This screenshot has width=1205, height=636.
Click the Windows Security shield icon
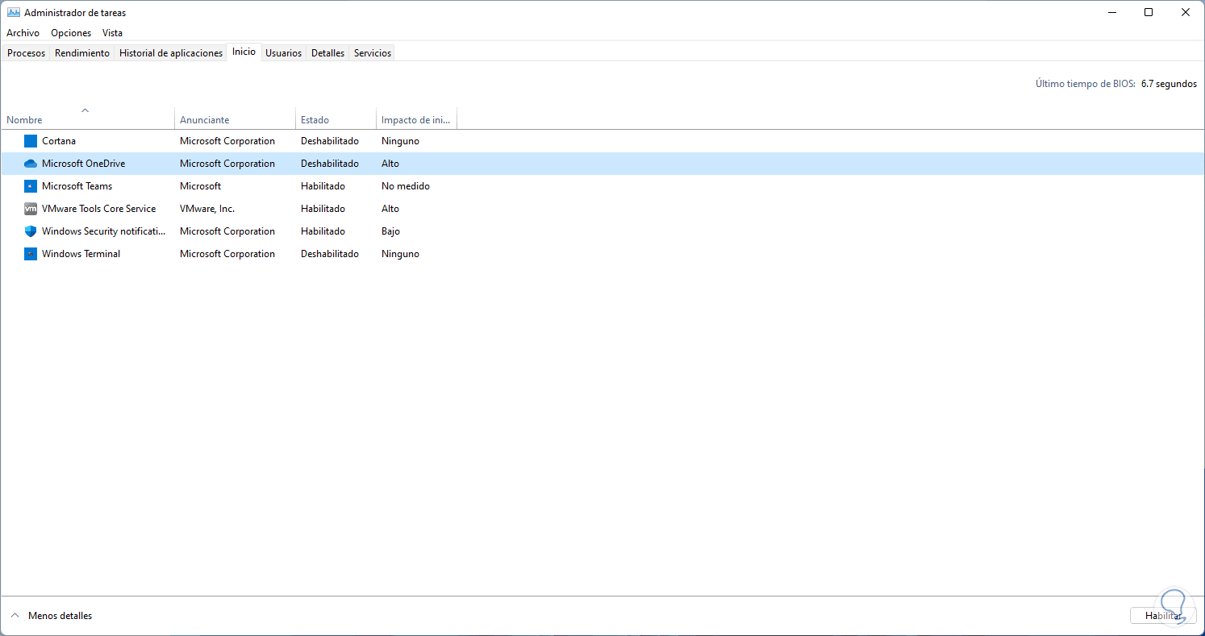[31, 231]
